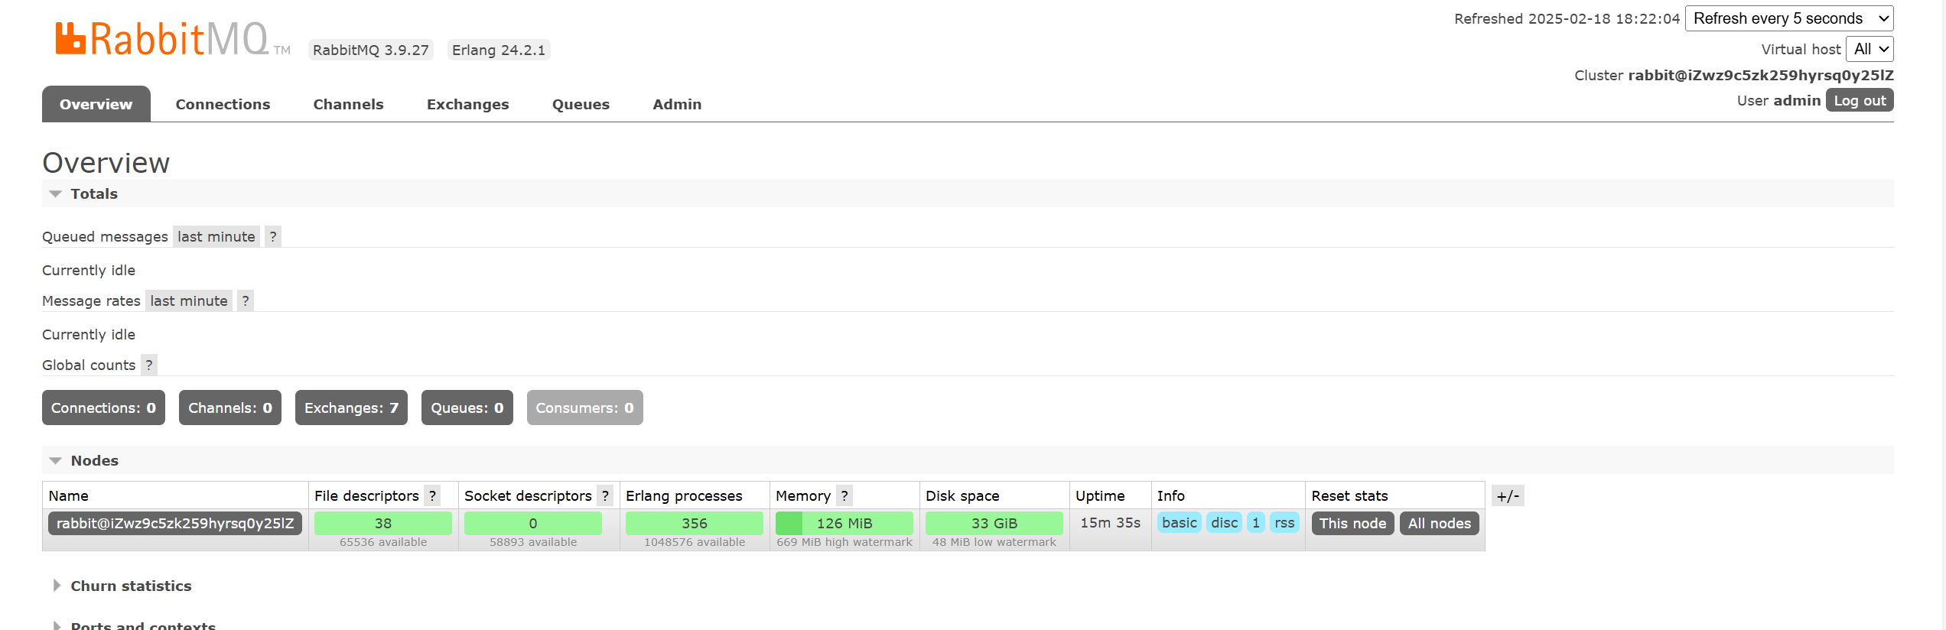The image size is (1946, 630).
Task: Reset stats for All nodes
Action: (1439, 523)
